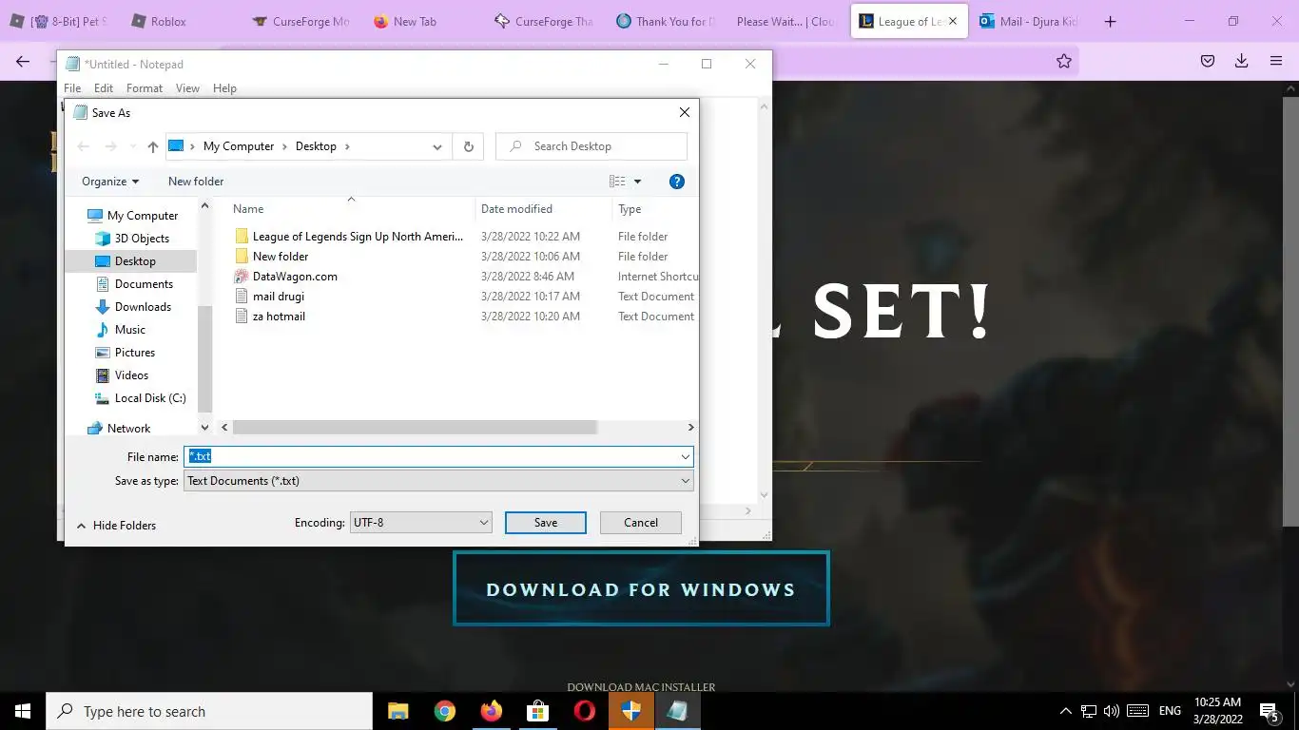Select Documents in the navigation tree
The image size is (1299, 730).
pos(144,284)
